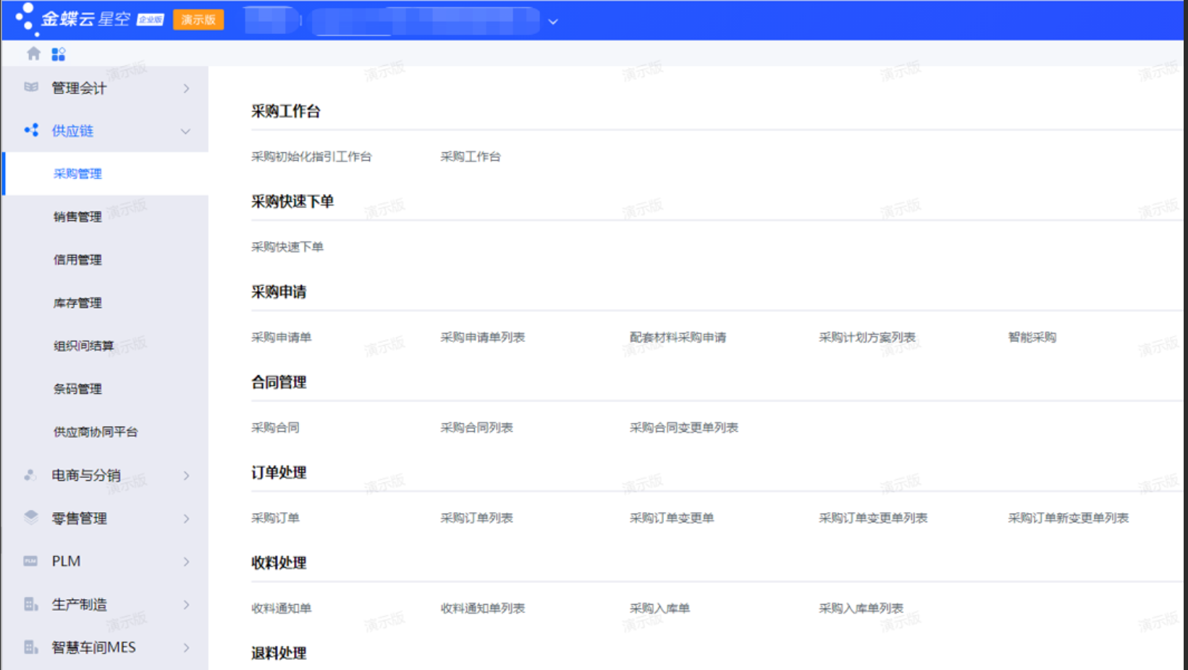
Task: Click the 智慧车间MES sidebar icon
Action: 30,648
